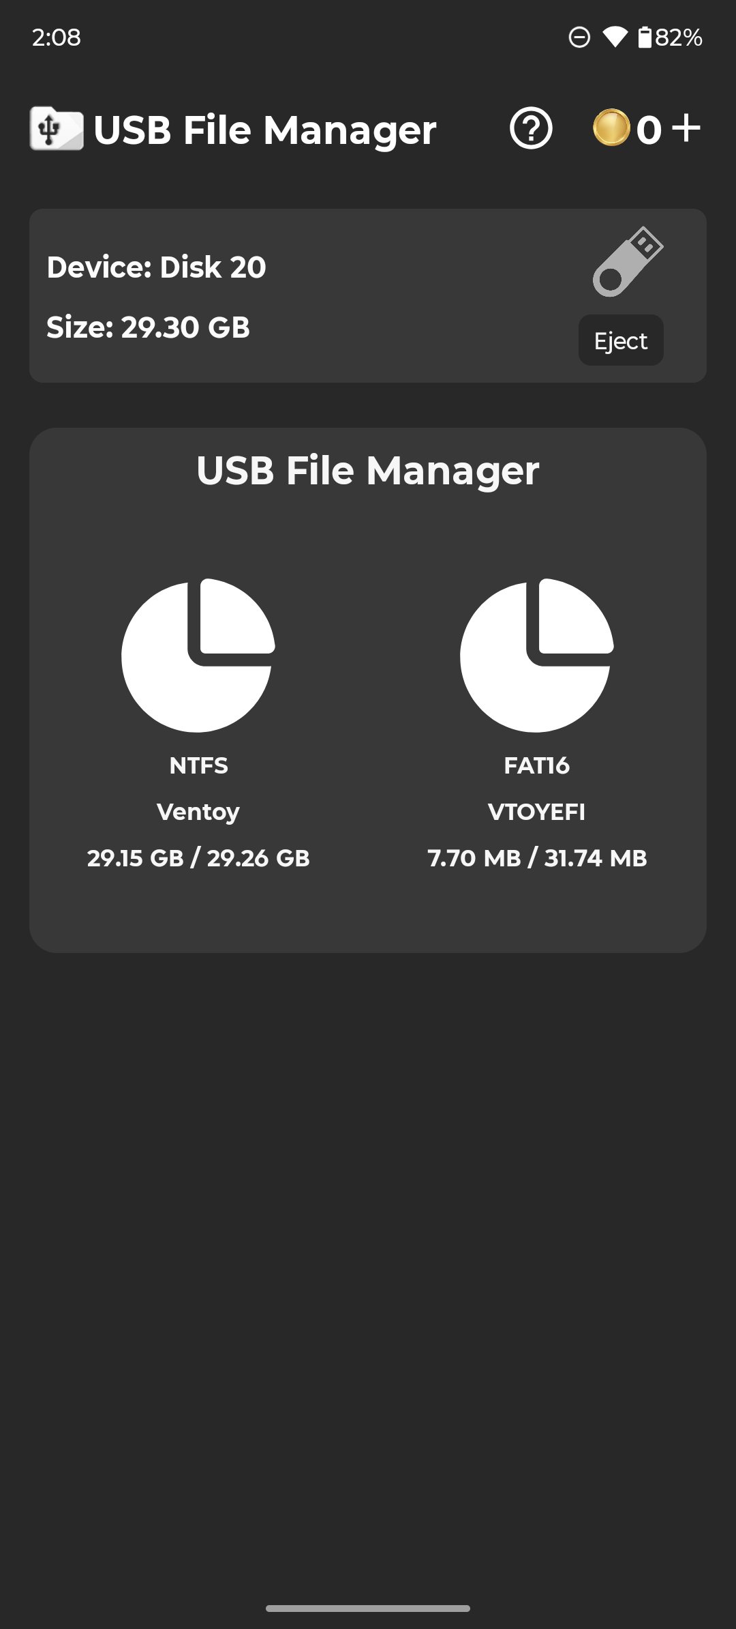
Task: Open the help question mark icon
Action: (531, 128)
